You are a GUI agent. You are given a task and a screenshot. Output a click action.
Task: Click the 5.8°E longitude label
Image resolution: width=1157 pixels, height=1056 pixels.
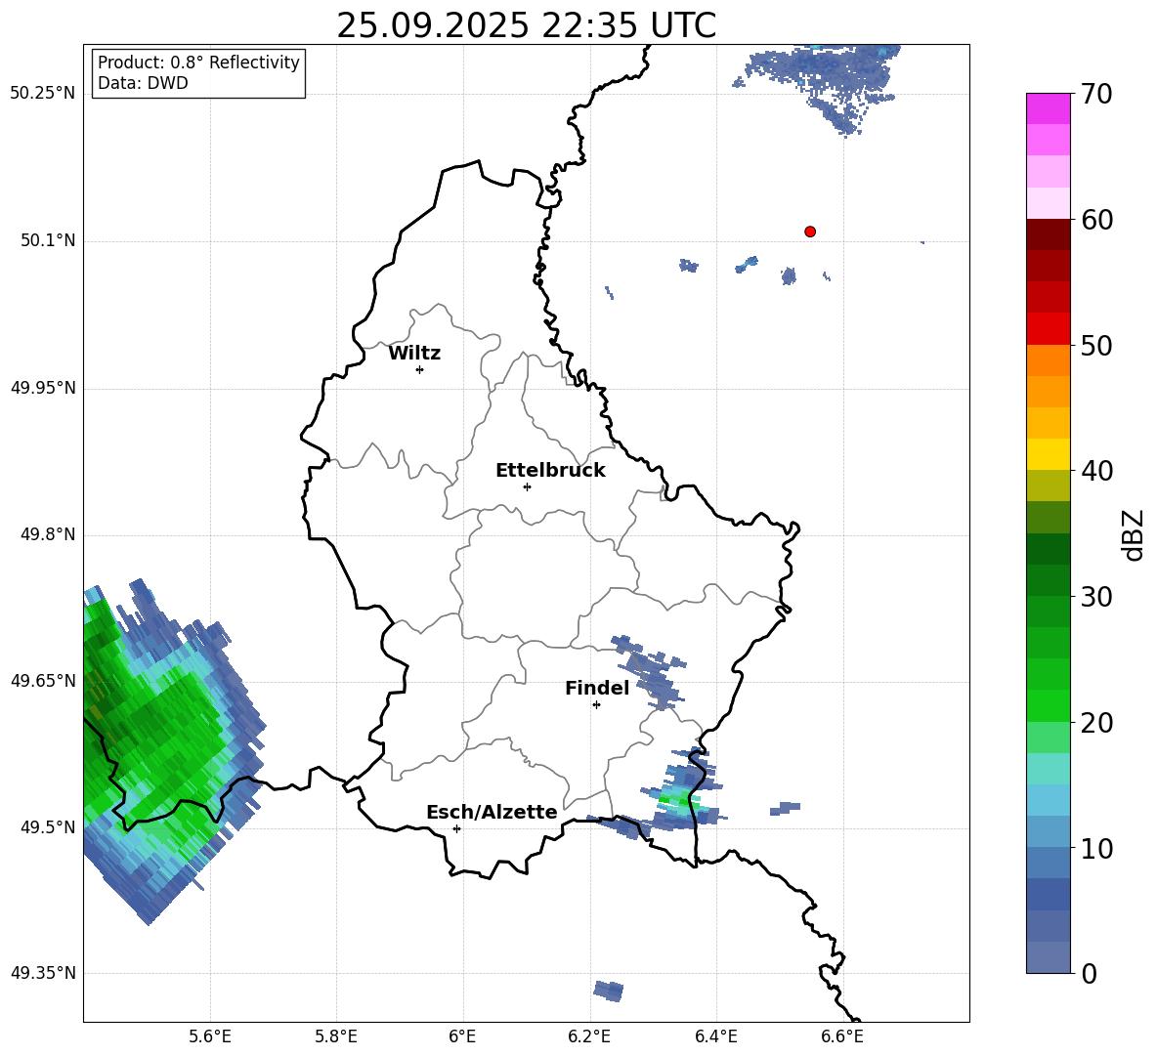click(x=336, y=1036)
